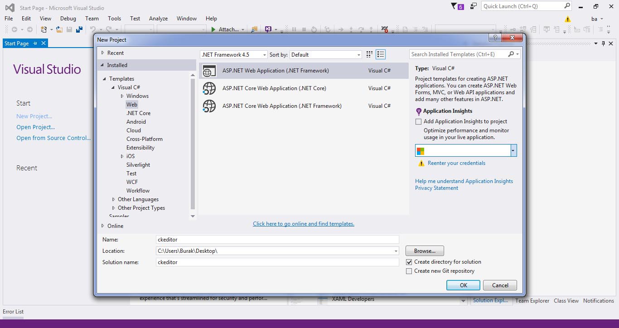Click the project Name text field
The image size is (619, 328).
tap(277, 240)
